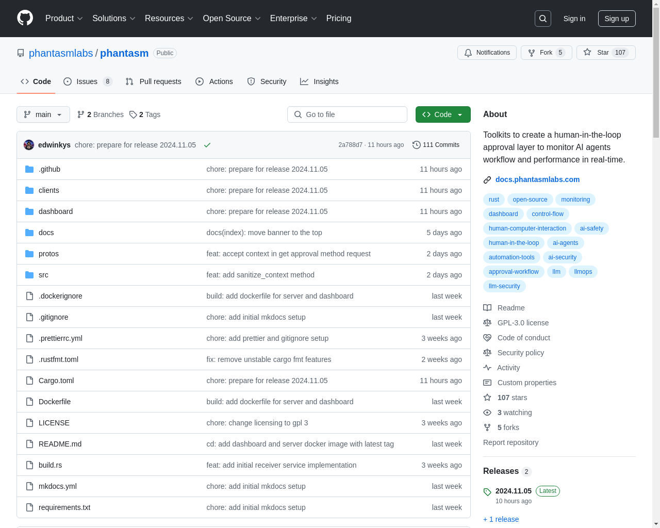Open the search magnifier button

[543, 19]
